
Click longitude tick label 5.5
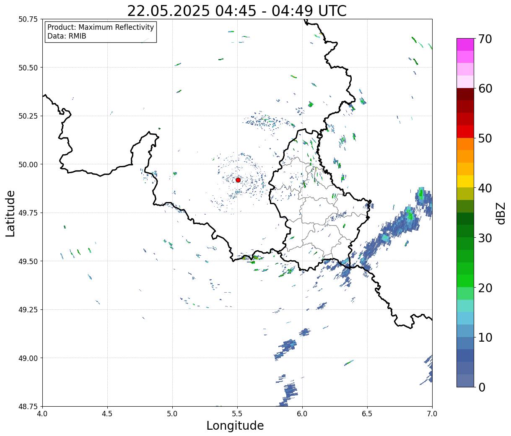(x=237, y=414)
